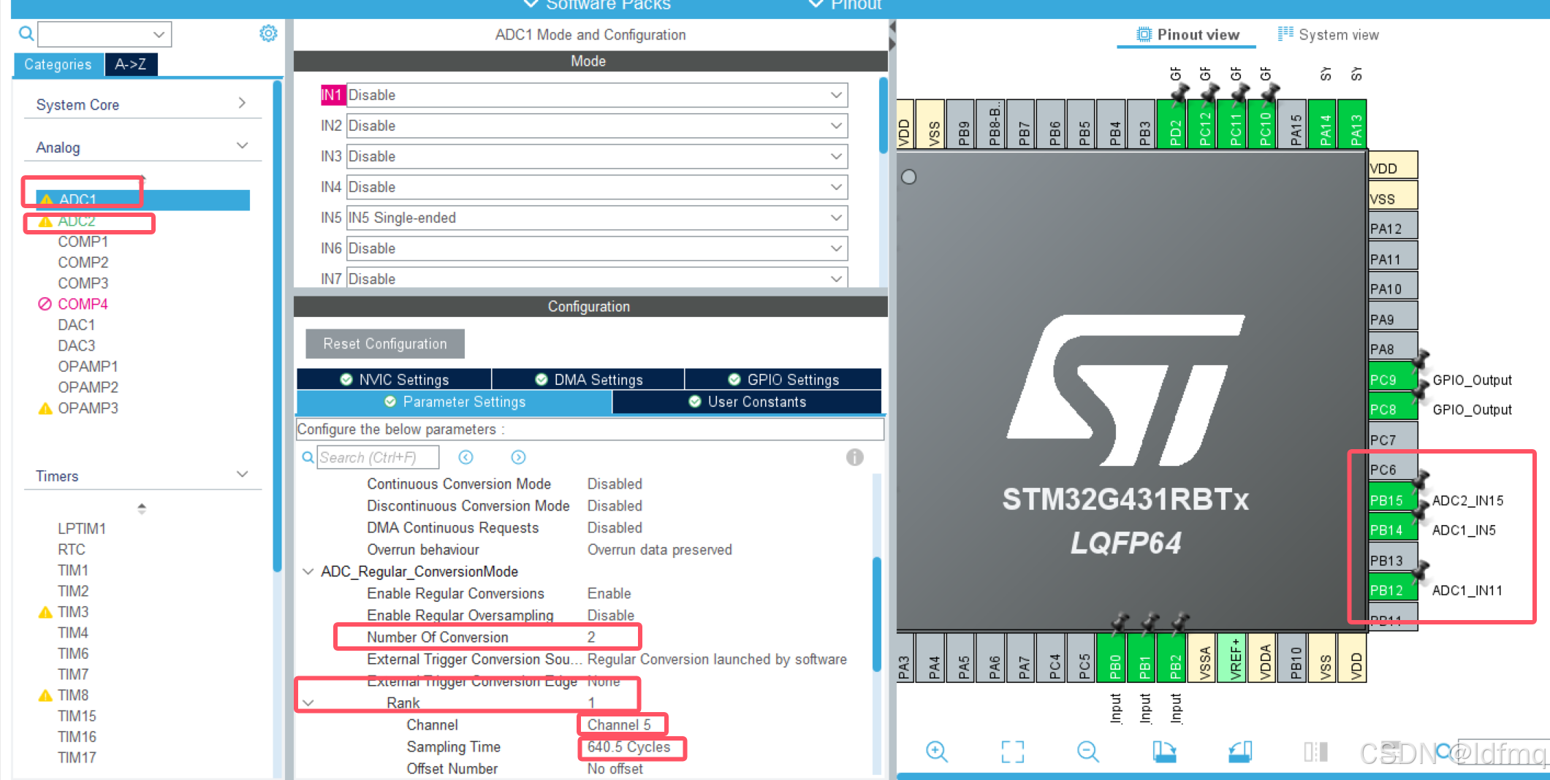Viewport: 1550px width, 780px height.
Task: Open the DMA Settings tab
Action: tap(588, 379)
